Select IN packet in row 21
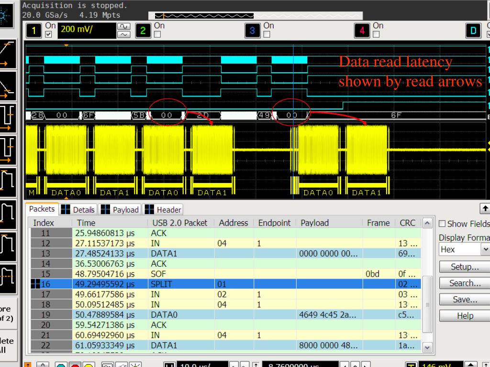 coord(226,335)
